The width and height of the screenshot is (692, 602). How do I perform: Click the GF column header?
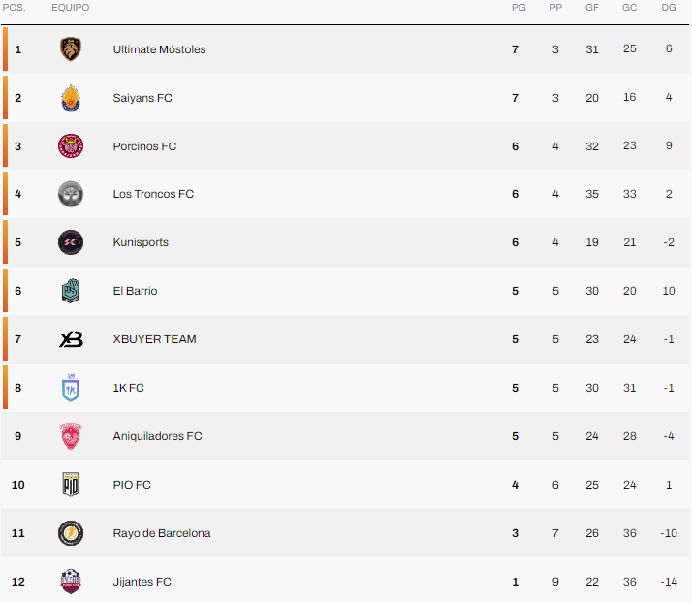point(592,8)
